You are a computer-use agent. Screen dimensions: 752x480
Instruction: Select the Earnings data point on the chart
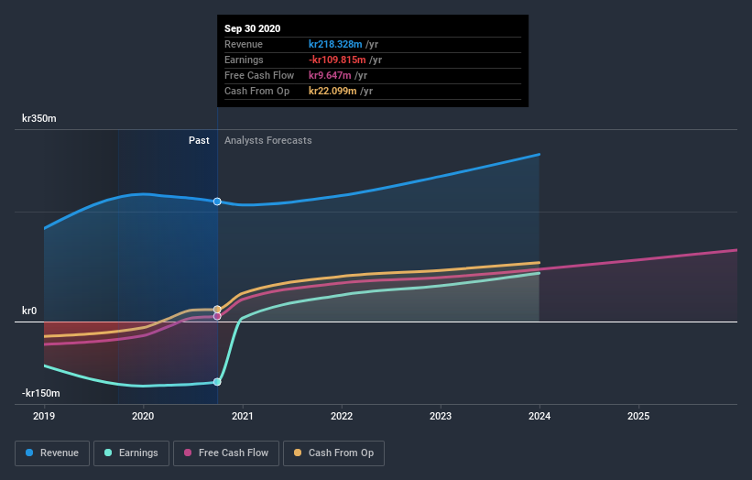[x=217, y=382]
